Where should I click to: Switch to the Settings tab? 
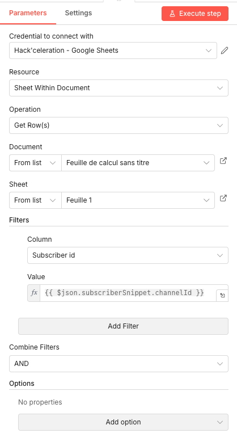[78, 13]
